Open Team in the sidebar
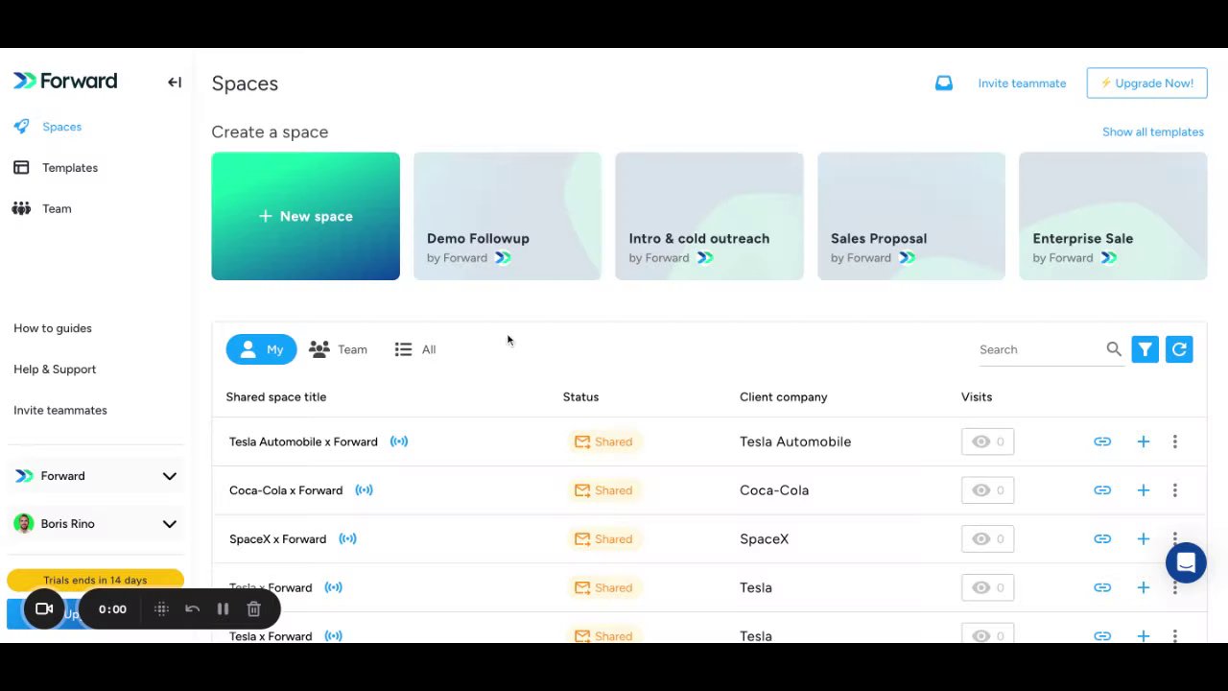1228x691 pixels. tap(57, 208)
